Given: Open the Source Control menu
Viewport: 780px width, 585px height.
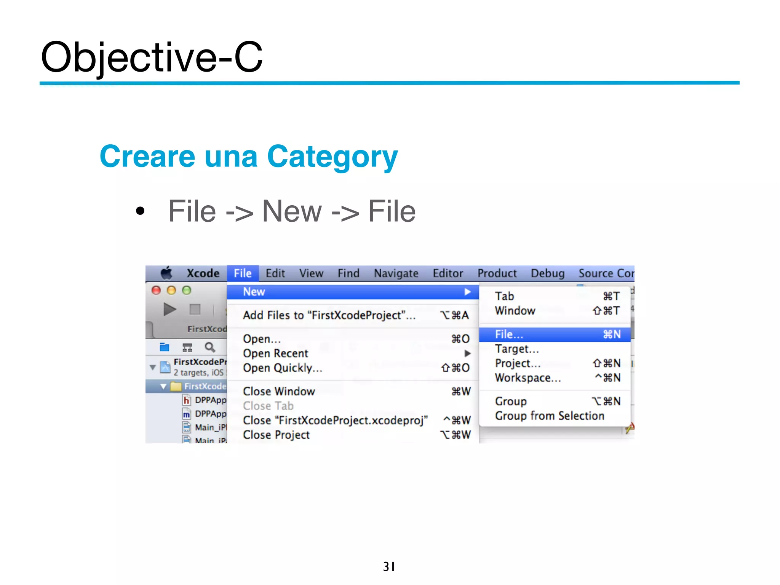Looking at the screenshot, I should point(606,273).
